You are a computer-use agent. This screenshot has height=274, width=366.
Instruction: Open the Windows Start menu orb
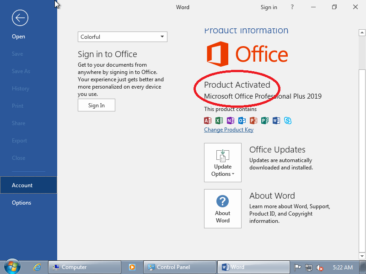click(x=12, y=267)
